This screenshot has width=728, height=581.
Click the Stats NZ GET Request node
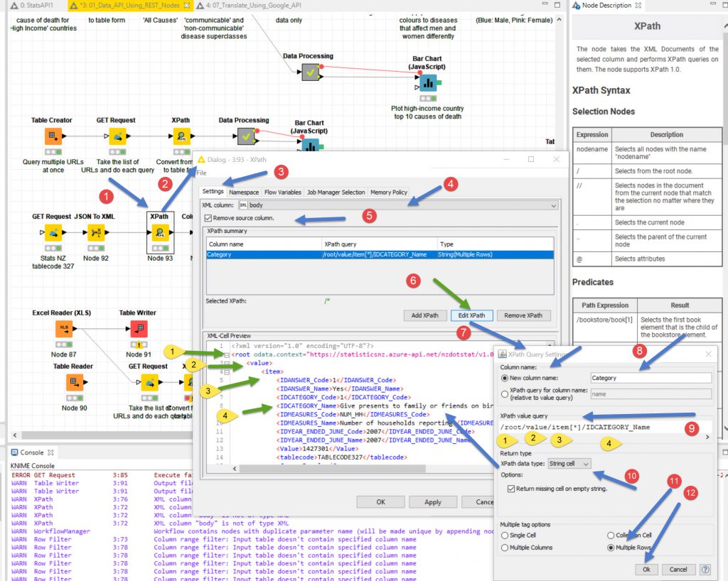tap(52, 232)
